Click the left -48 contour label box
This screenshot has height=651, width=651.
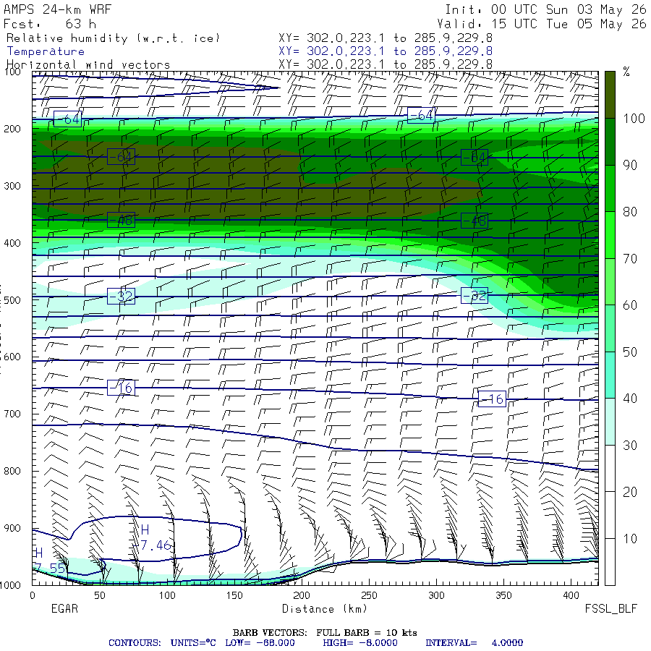(x=121, y=220)
